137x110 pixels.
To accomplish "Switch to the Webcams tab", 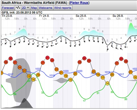I will pos(46,8).
